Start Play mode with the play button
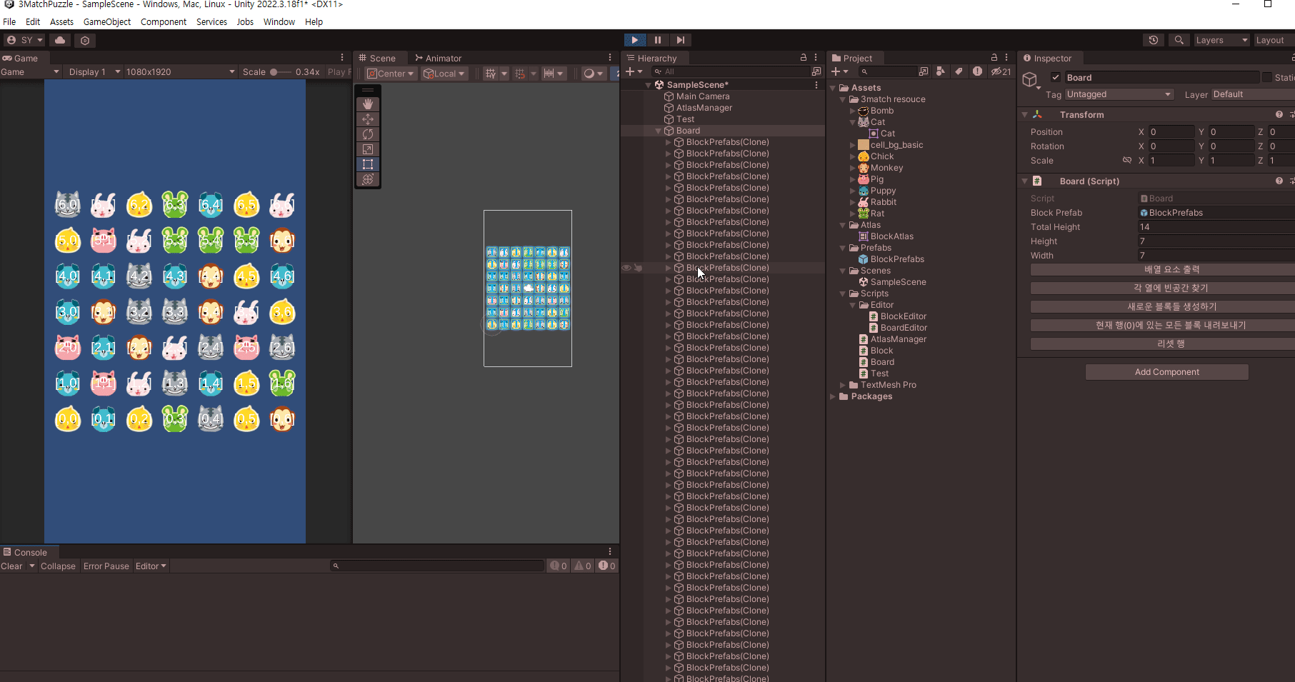Screen dimensions: 1295x682 pos(634,40)
